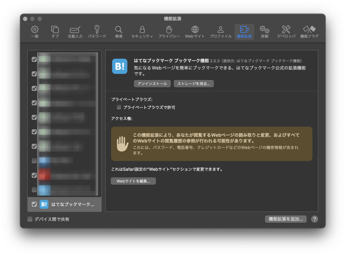
Task: Click 機能拡張を追加... button
Action: 286,219
